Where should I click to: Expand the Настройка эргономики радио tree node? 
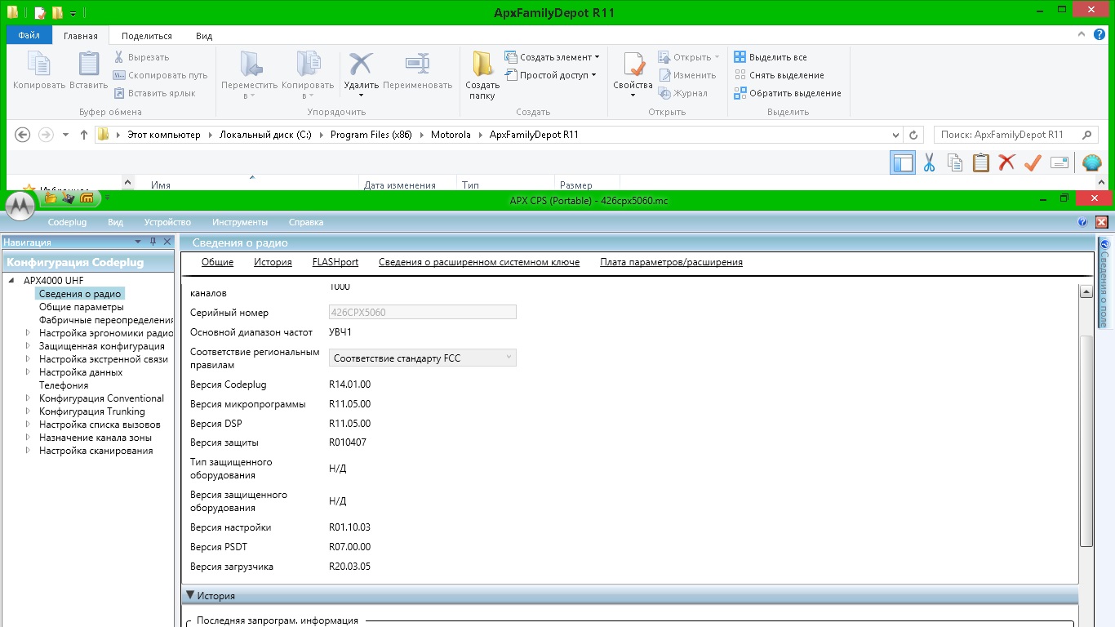click(28, 333)
